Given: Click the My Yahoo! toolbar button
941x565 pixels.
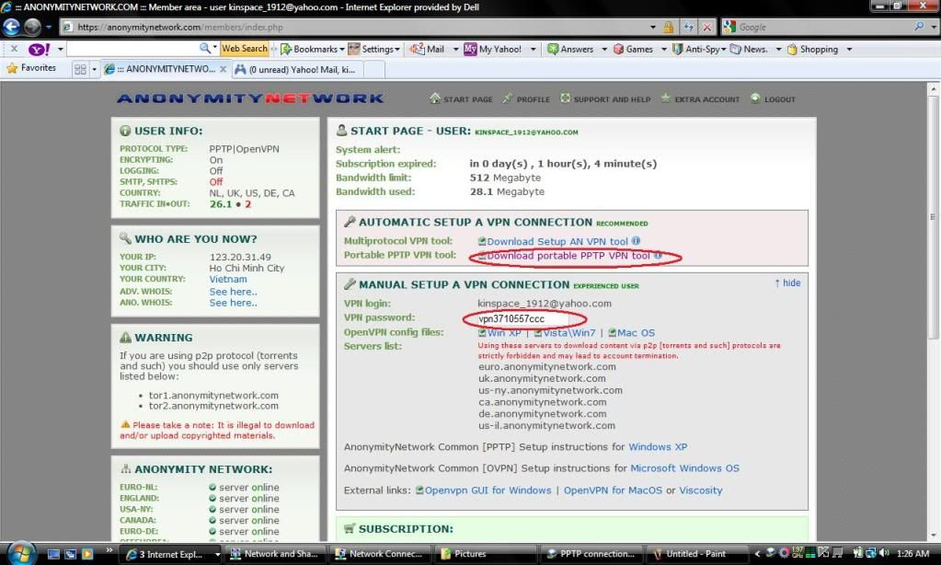Looking at the screenshot, I should [x=493, y=50].
